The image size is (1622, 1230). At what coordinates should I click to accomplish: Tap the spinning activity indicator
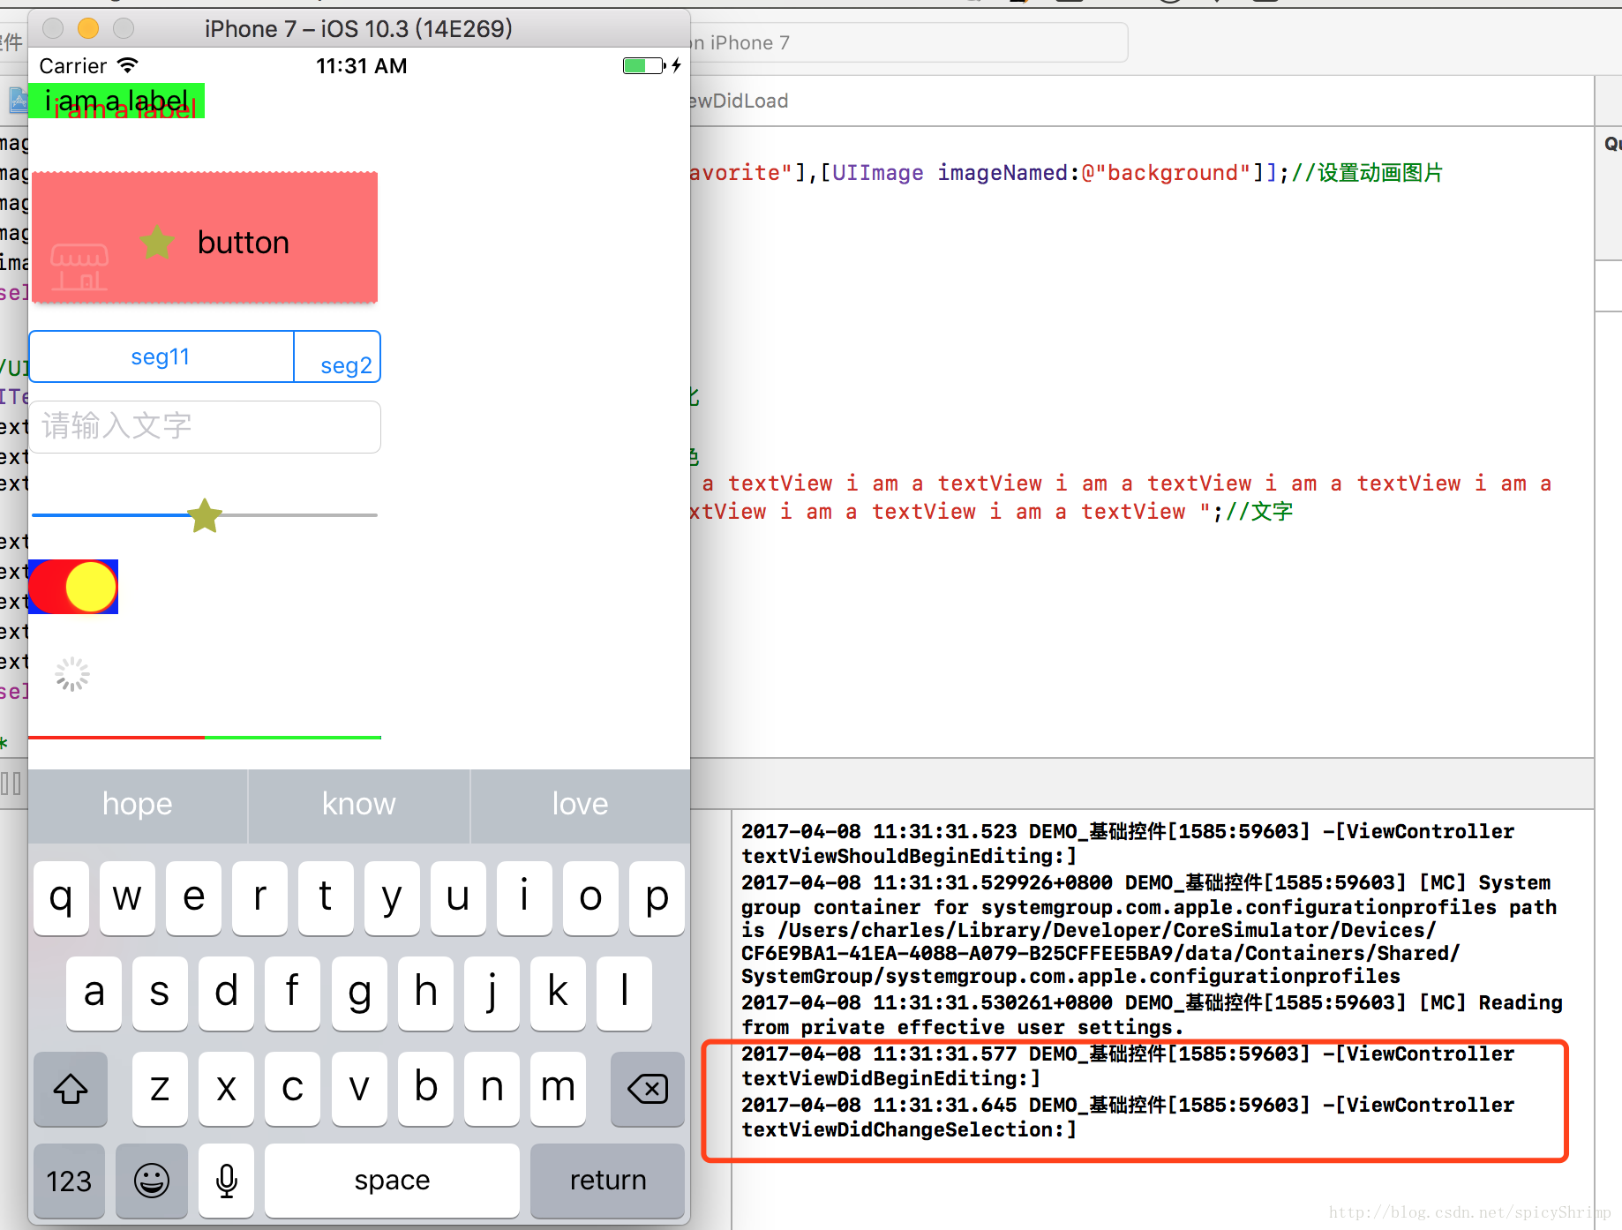pos(72,674)
